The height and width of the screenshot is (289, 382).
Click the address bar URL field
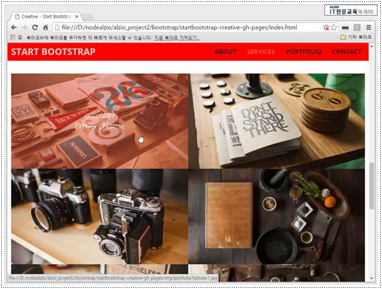pyautogui.click(x=188, y=27)
